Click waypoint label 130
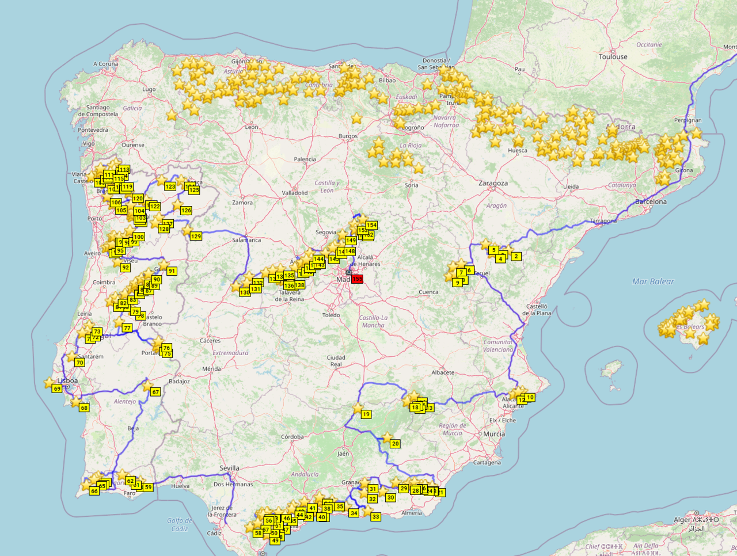The width and height of the screenshot is (737, 556). (245, 292)
